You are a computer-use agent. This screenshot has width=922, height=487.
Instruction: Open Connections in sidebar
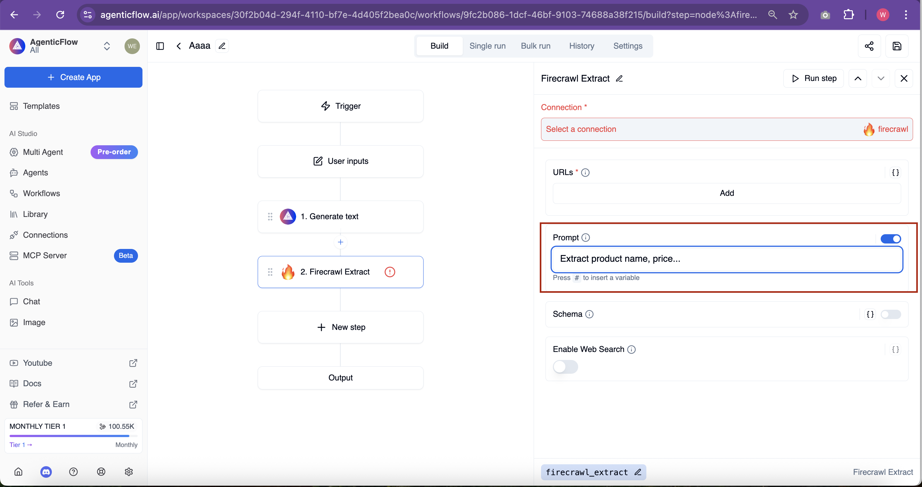pyautogui.click(x=73, y=235)
